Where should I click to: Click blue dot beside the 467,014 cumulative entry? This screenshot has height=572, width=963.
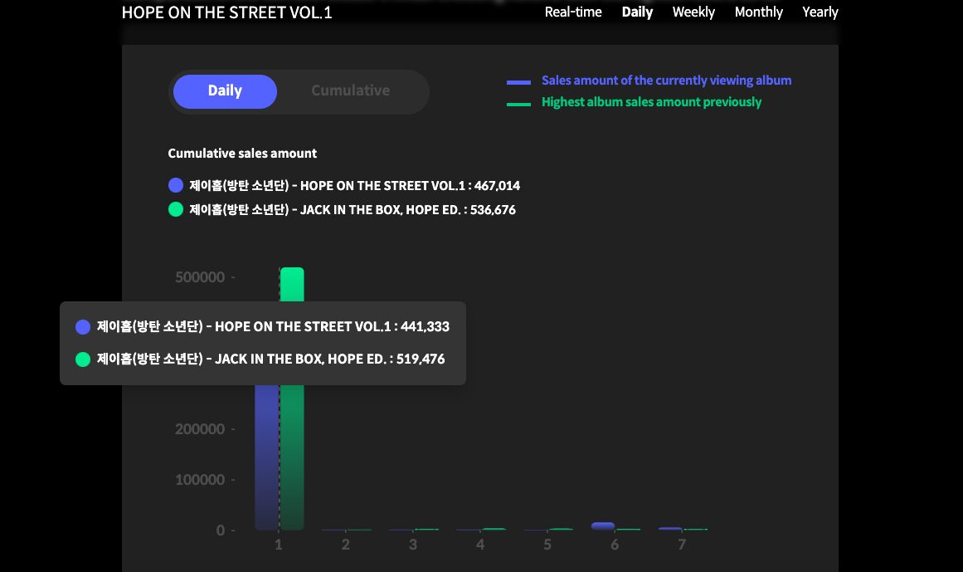point(175,186)
